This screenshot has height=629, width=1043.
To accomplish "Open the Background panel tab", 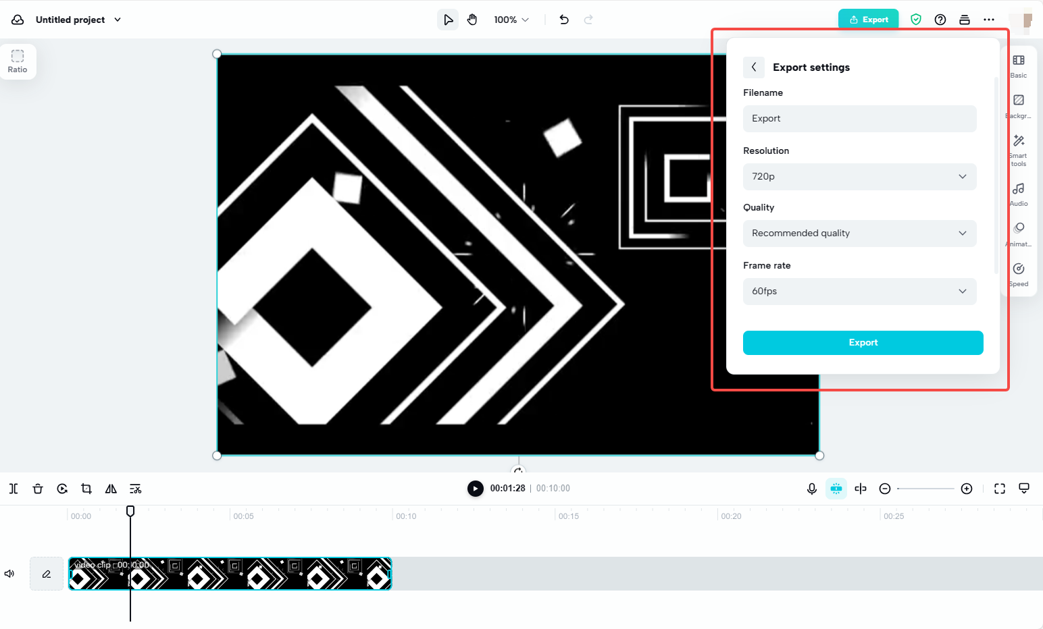I will (1019, 106).
